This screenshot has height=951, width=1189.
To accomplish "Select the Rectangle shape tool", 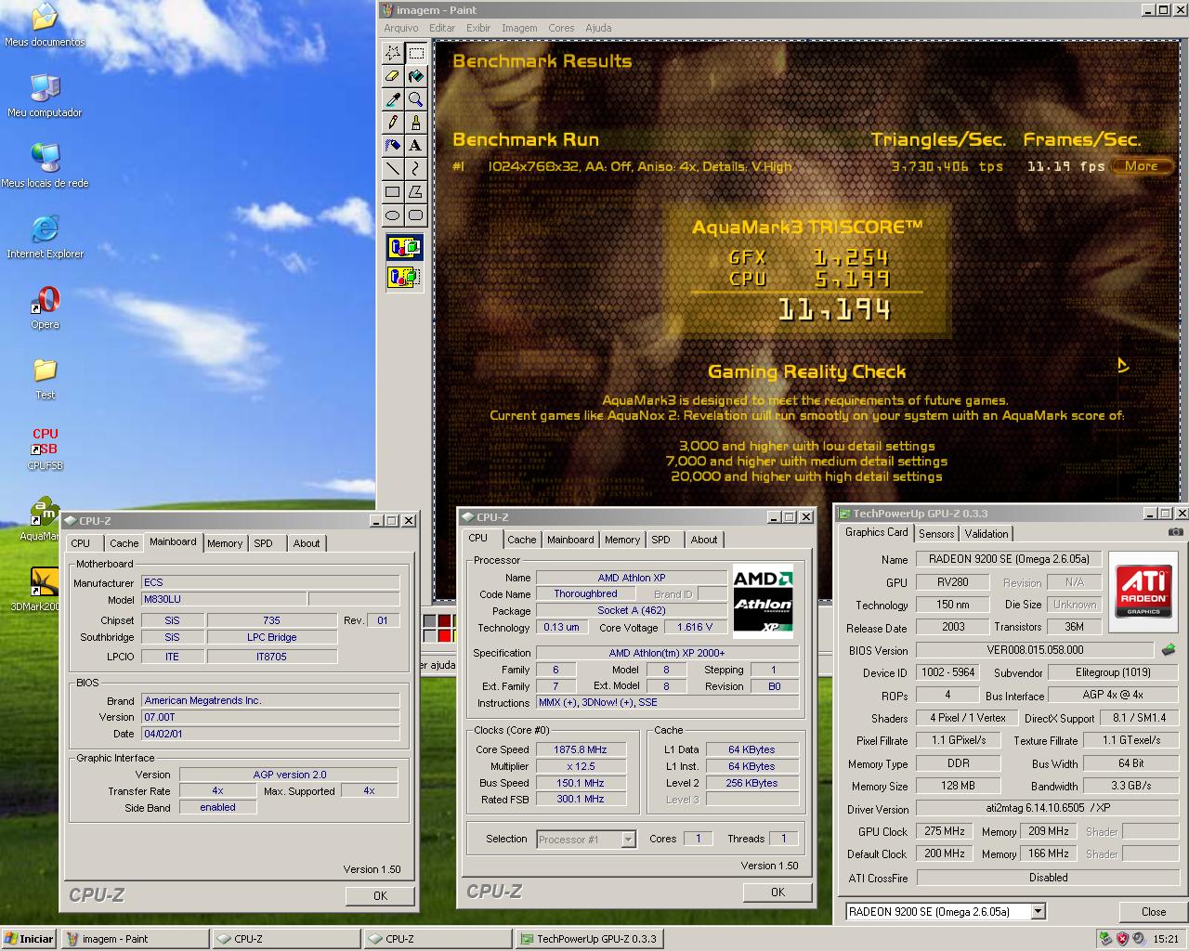I will coord(393,192).
